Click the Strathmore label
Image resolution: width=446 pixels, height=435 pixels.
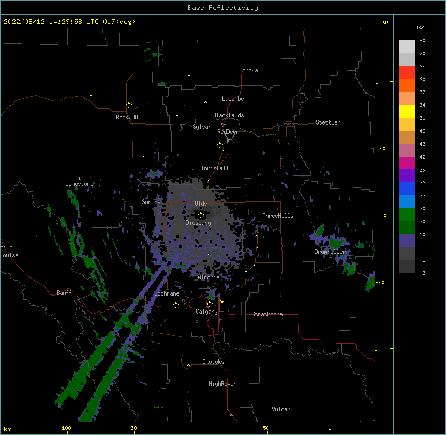[x=267, y=314]
